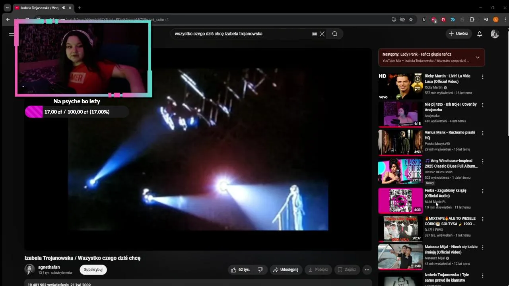Open YouTube notifications bell

(480, 34)
